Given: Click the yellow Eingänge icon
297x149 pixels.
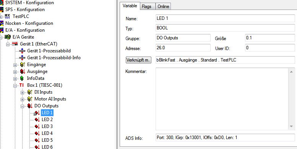Looking at the screenshot, I should (x=23, y=65).
